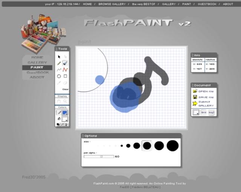The image size is (241, 192).
Task: Pick the third black brush size dot
Action: [137, 146]
